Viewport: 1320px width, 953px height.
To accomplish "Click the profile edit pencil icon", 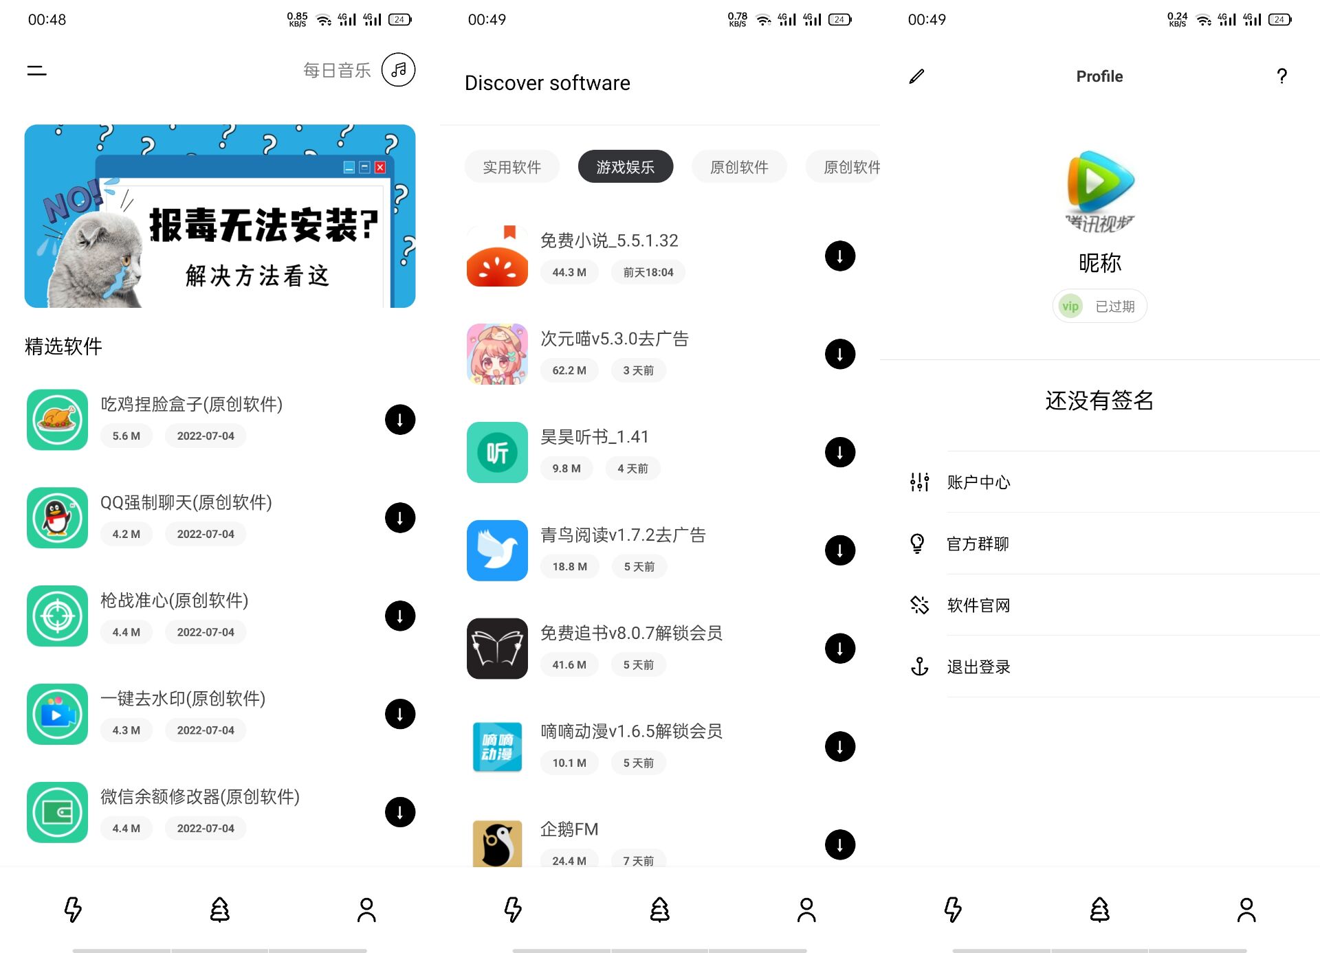I will [x=916, y=75].
